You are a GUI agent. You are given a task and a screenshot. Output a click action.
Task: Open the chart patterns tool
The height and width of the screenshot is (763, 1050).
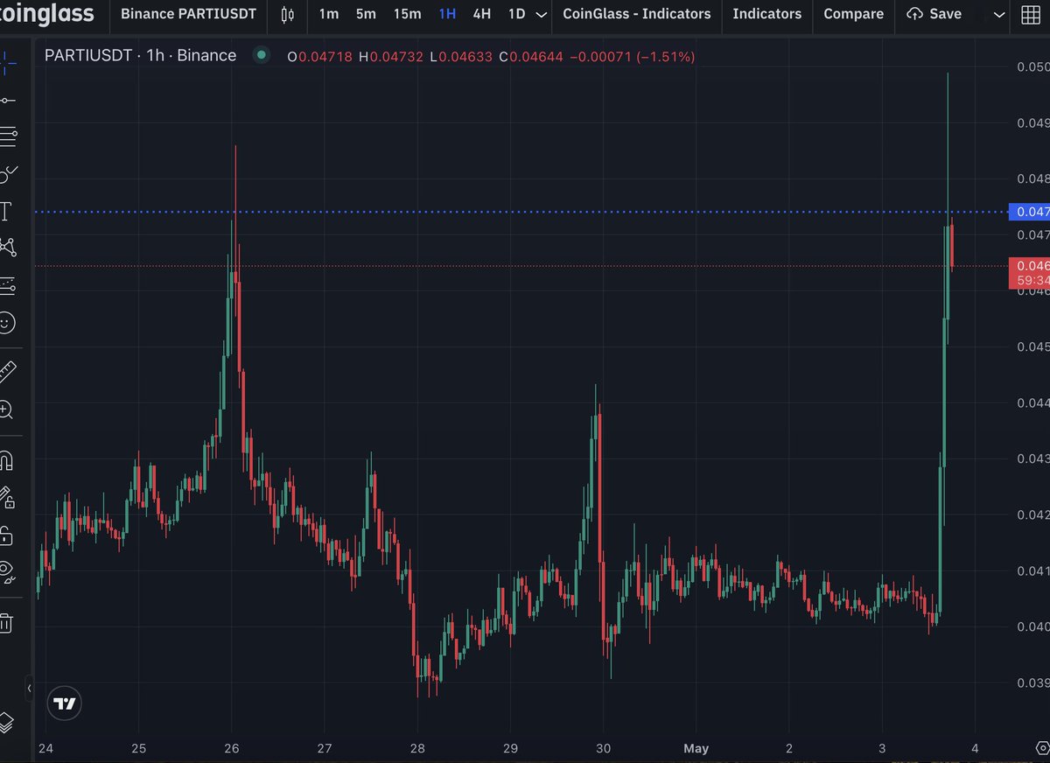[7, 247]
